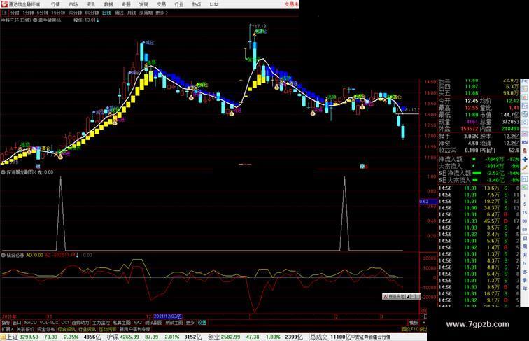Open the 行业 menu
This screenshot has height=341, width=529.
[x=179, y=4]
